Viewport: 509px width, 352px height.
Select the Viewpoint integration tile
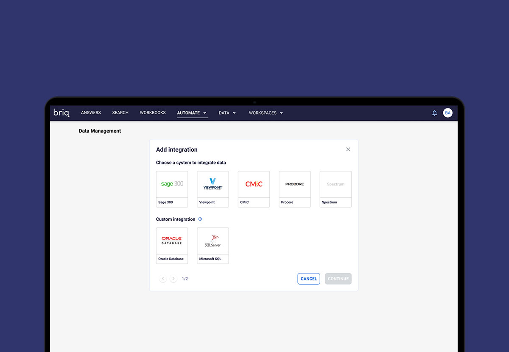pos(213,188)
